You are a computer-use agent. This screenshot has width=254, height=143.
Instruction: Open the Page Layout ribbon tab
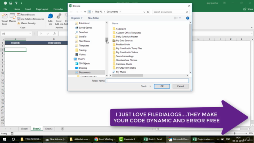tap(42, 9)
